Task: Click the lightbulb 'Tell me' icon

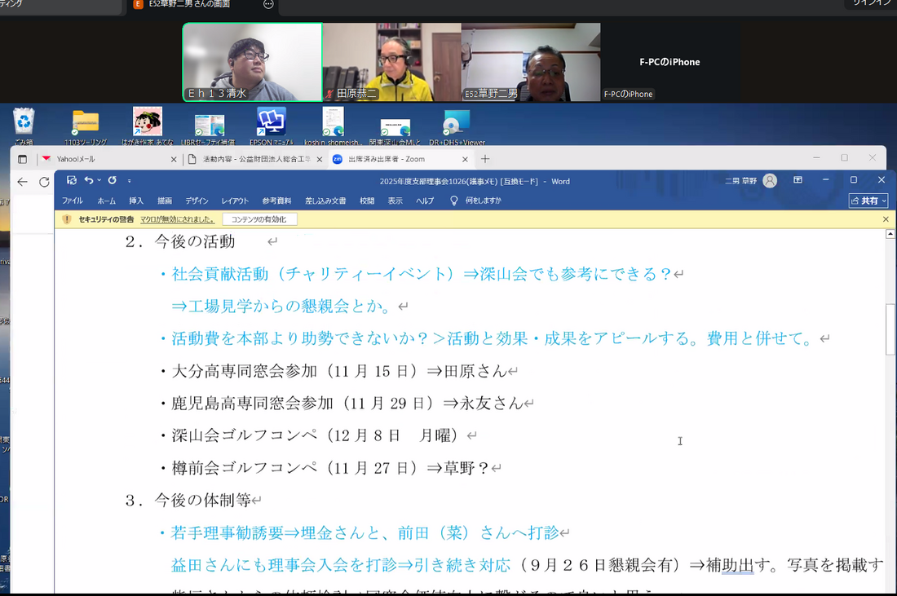Action: (x=454, y=201)
